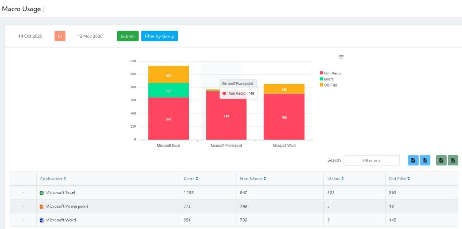462x229 pixels.
Task: Click Word's Users value 854
Action: point(187,220)
